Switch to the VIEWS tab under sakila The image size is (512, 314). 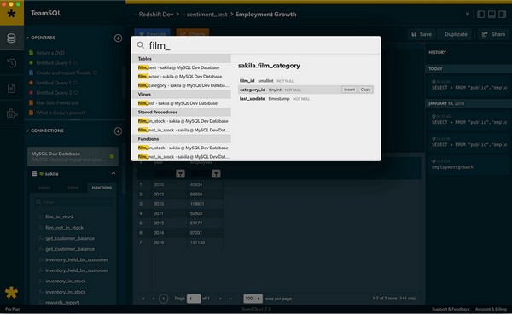(73, 188)
